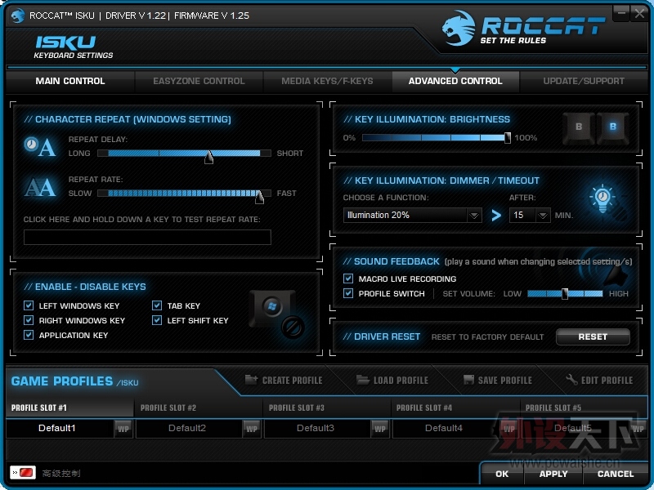Click the Default5 profile name field

pyautogui.click(x=575, y=429)
